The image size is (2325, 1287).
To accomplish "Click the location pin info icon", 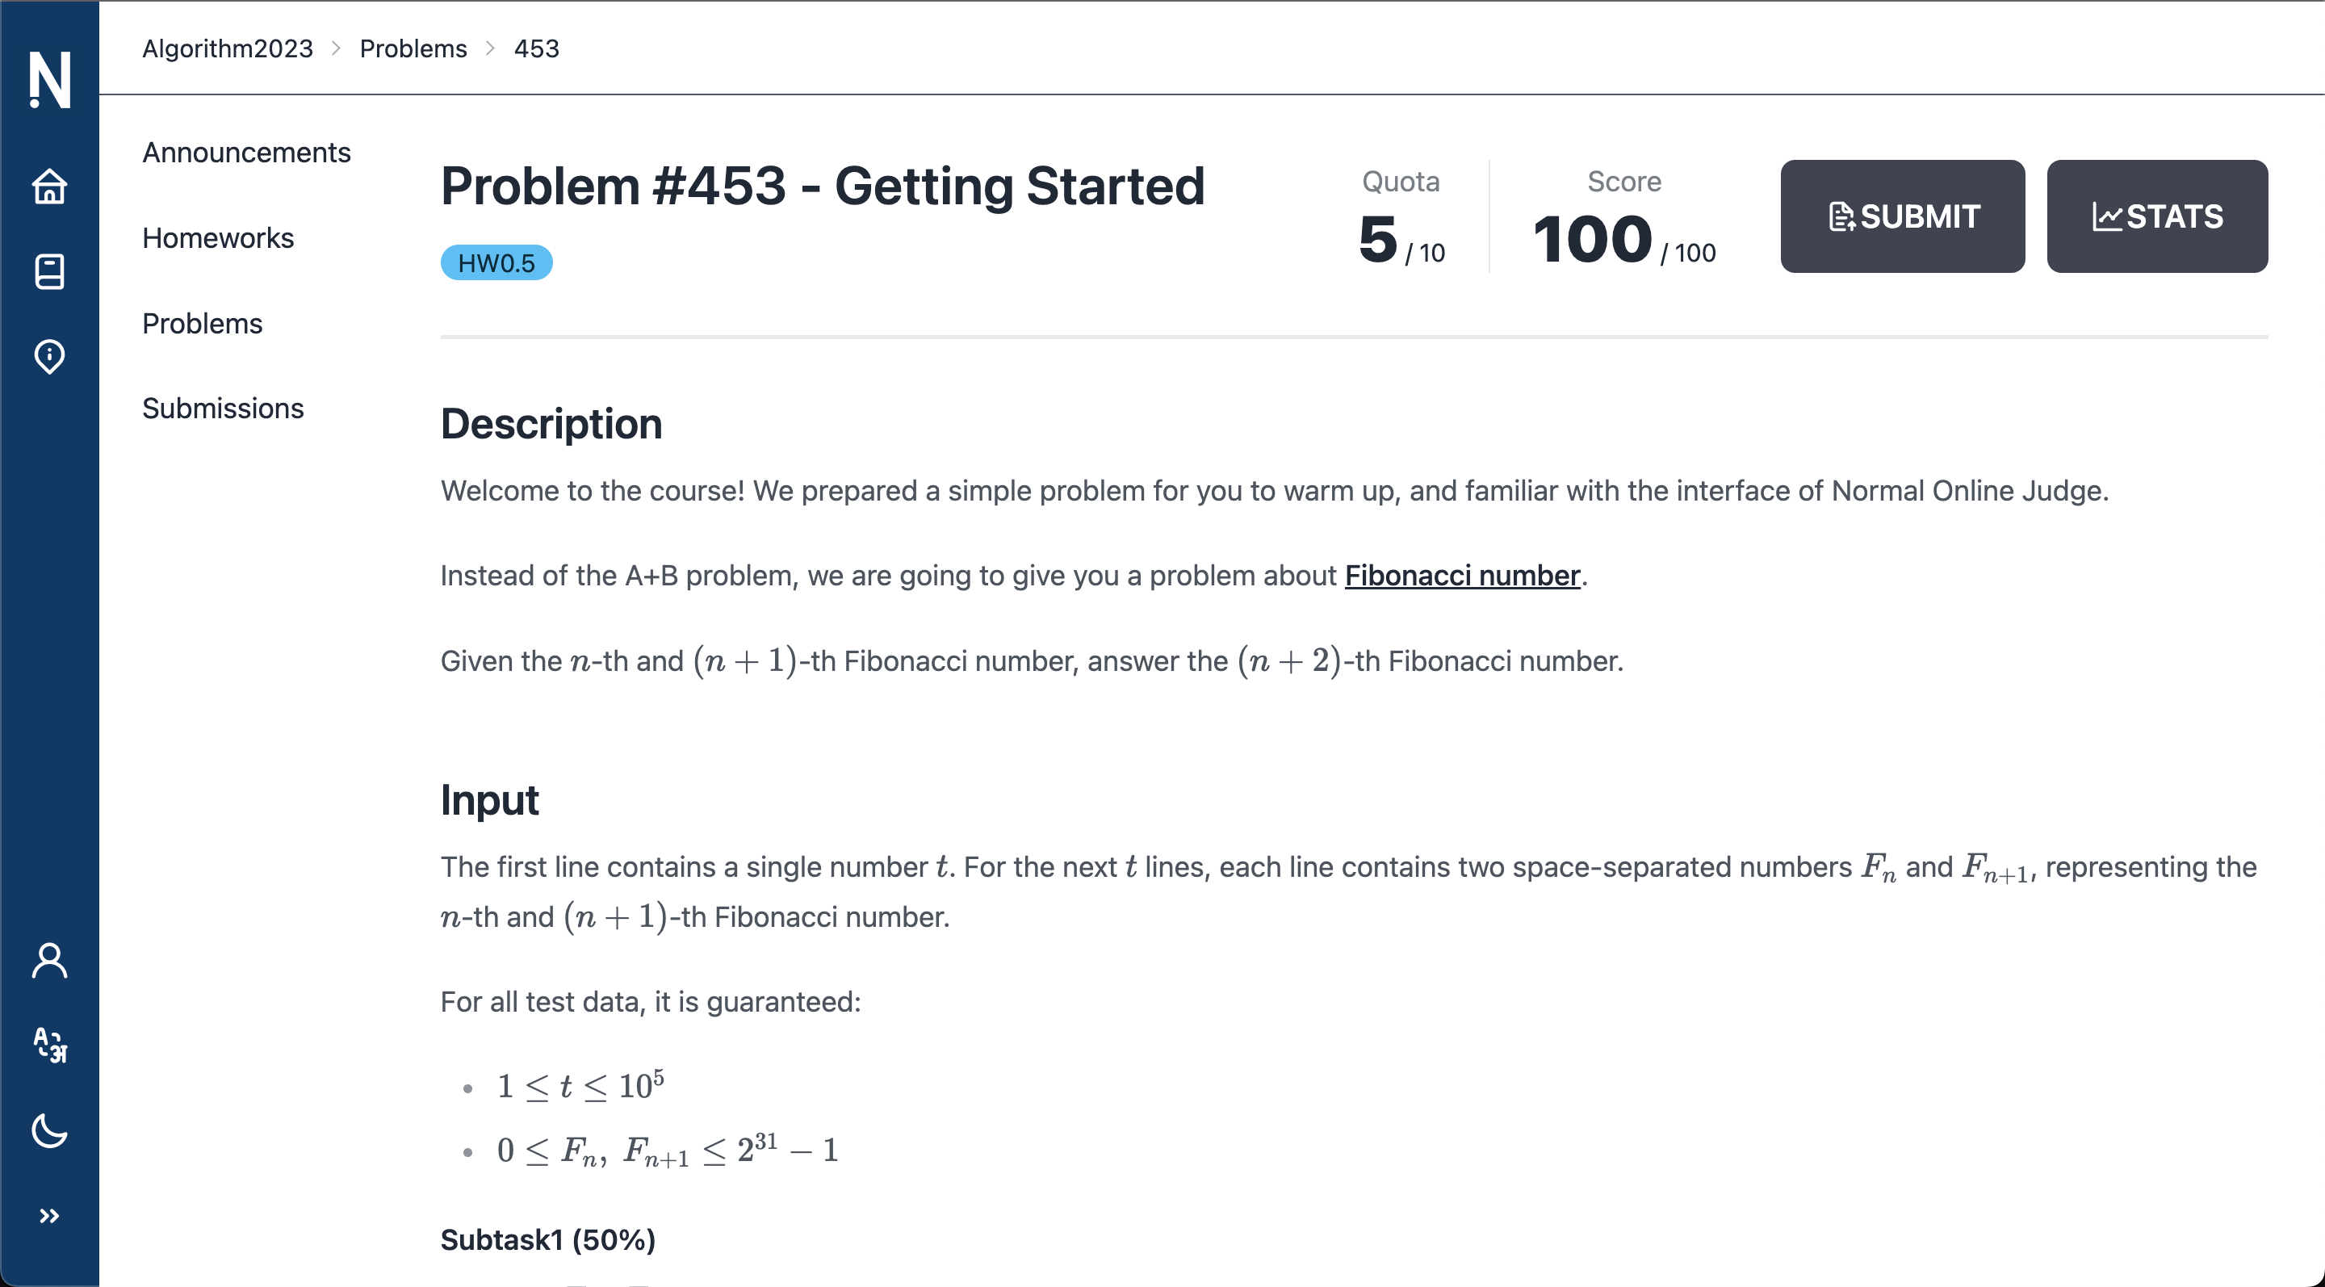I will coord(49,357).
